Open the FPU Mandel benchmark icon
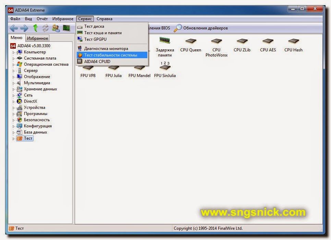 click(139, 68)
